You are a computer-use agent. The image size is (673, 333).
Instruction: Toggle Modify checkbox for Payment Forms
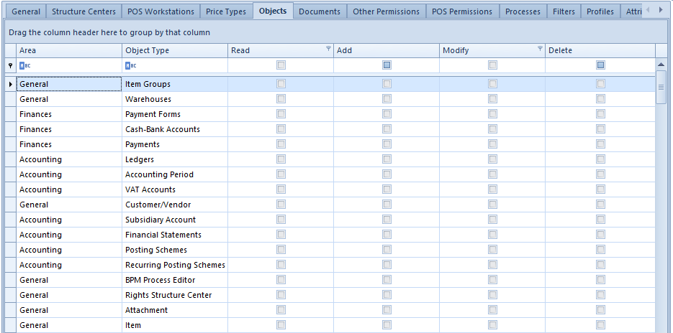pos(493,114)
